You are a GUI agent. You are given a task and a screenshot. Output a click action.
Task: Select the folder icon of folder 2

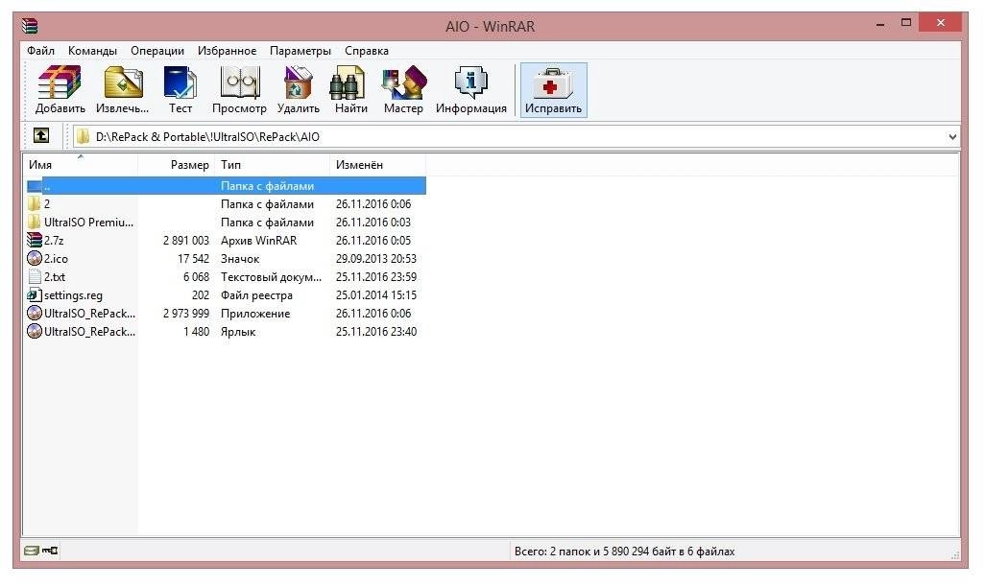34,204
